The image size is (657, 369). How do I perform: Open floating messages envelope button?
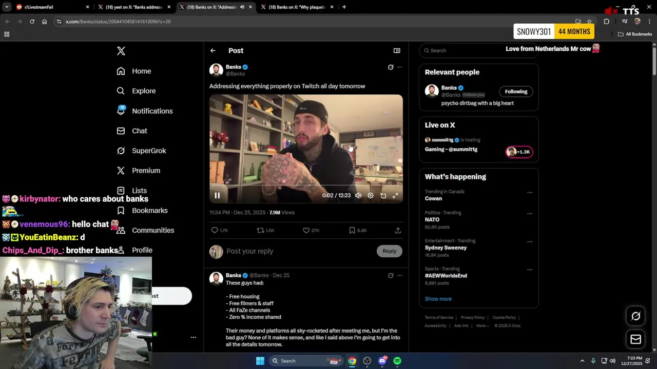pos(635,339)
